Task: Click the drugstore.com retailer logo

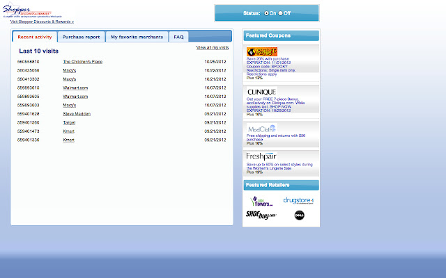Action: pyautogui.click(x=299, y=201)
